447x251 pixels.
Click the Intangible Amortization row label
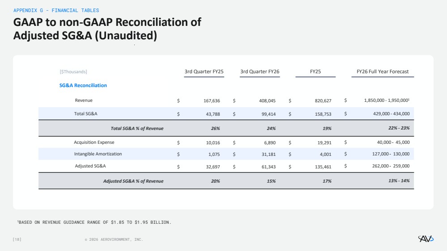coord(98,154)
